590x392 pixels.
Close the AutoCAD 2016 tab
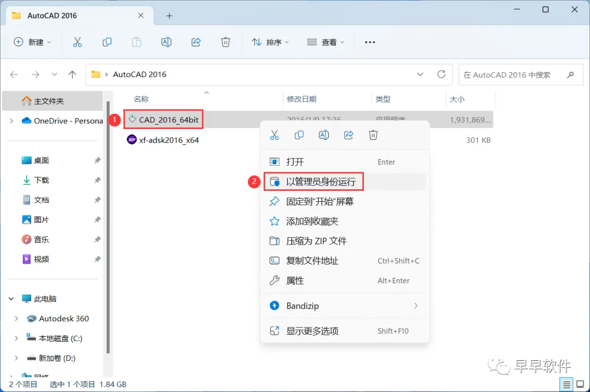pyautogui.click(x=141, y=15)
